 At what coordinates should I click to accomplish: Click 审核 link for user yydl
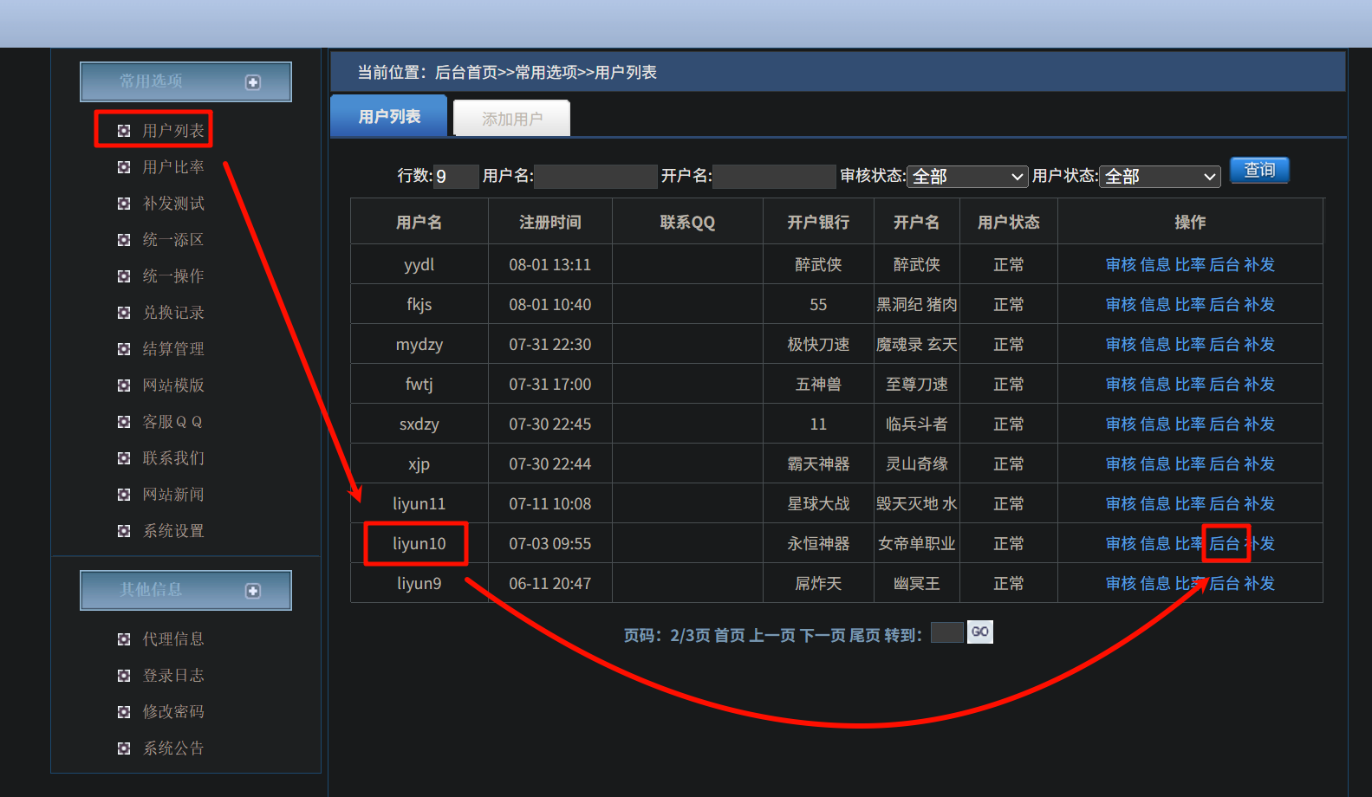pyautogui.click(x=1120, y=265)
